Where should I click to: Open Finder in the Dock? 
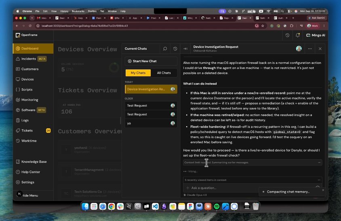click(x=85, y=206)
